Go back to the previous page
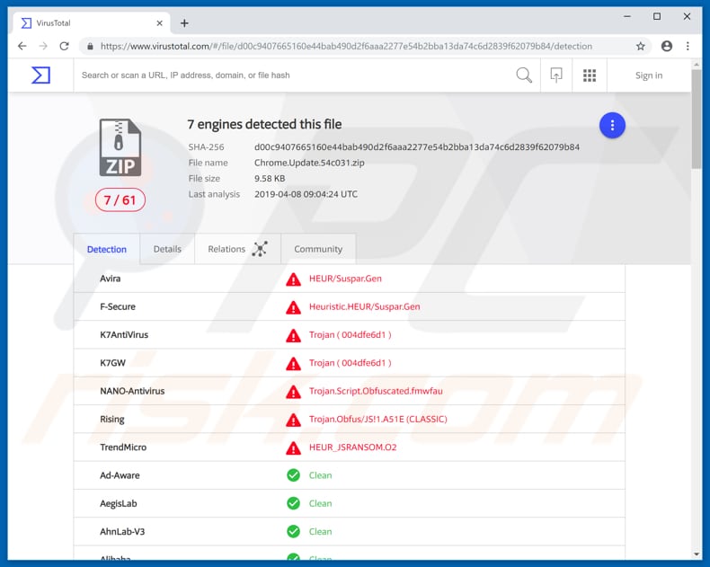 22,46
